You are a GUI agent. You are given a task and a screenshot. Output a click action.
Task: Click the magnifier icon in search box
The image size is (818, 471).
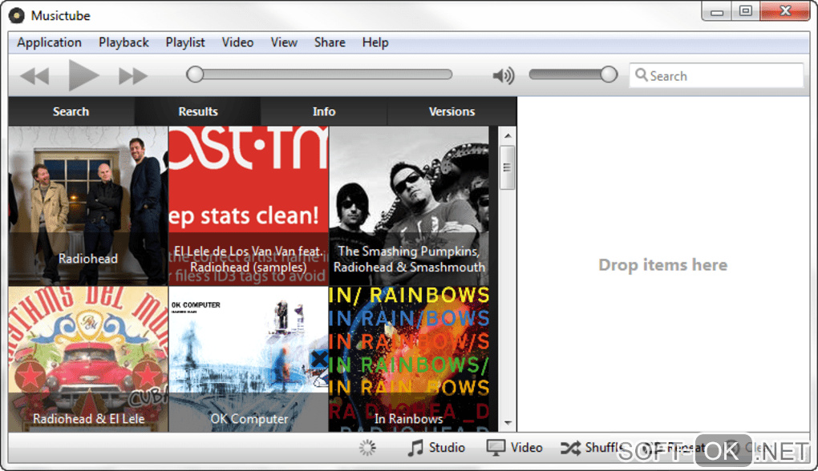pos(641,75)
